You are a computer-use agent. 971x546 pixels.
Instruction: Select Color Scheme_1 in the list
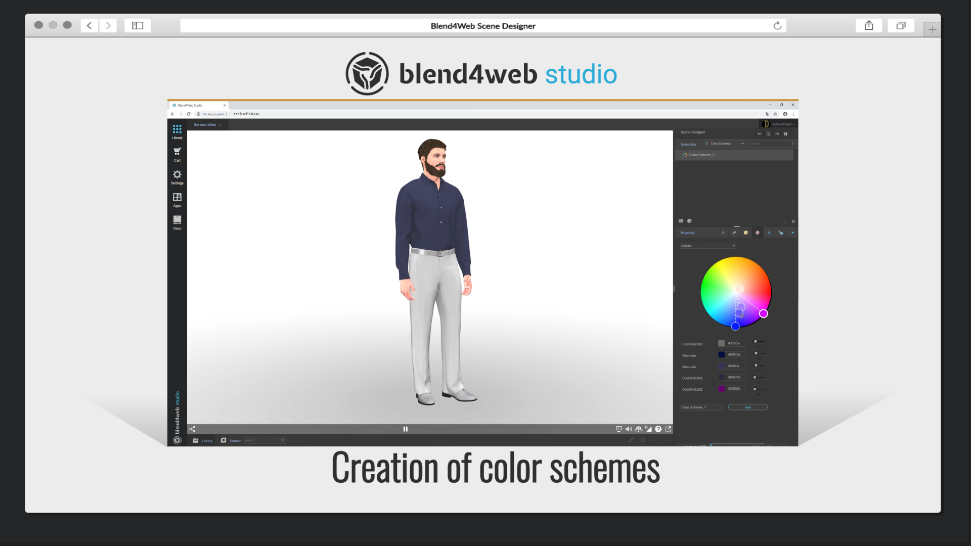point(734,155)
